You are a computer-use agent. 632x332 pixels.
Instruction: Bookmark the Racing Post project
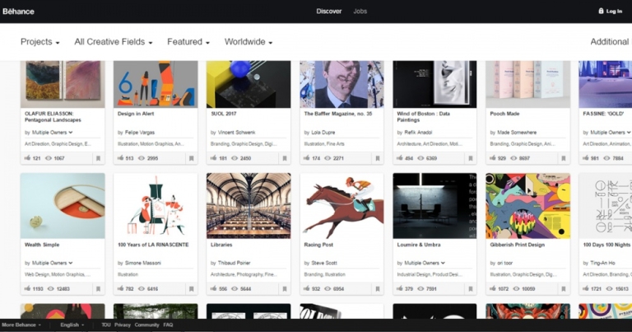click(378, 289)
